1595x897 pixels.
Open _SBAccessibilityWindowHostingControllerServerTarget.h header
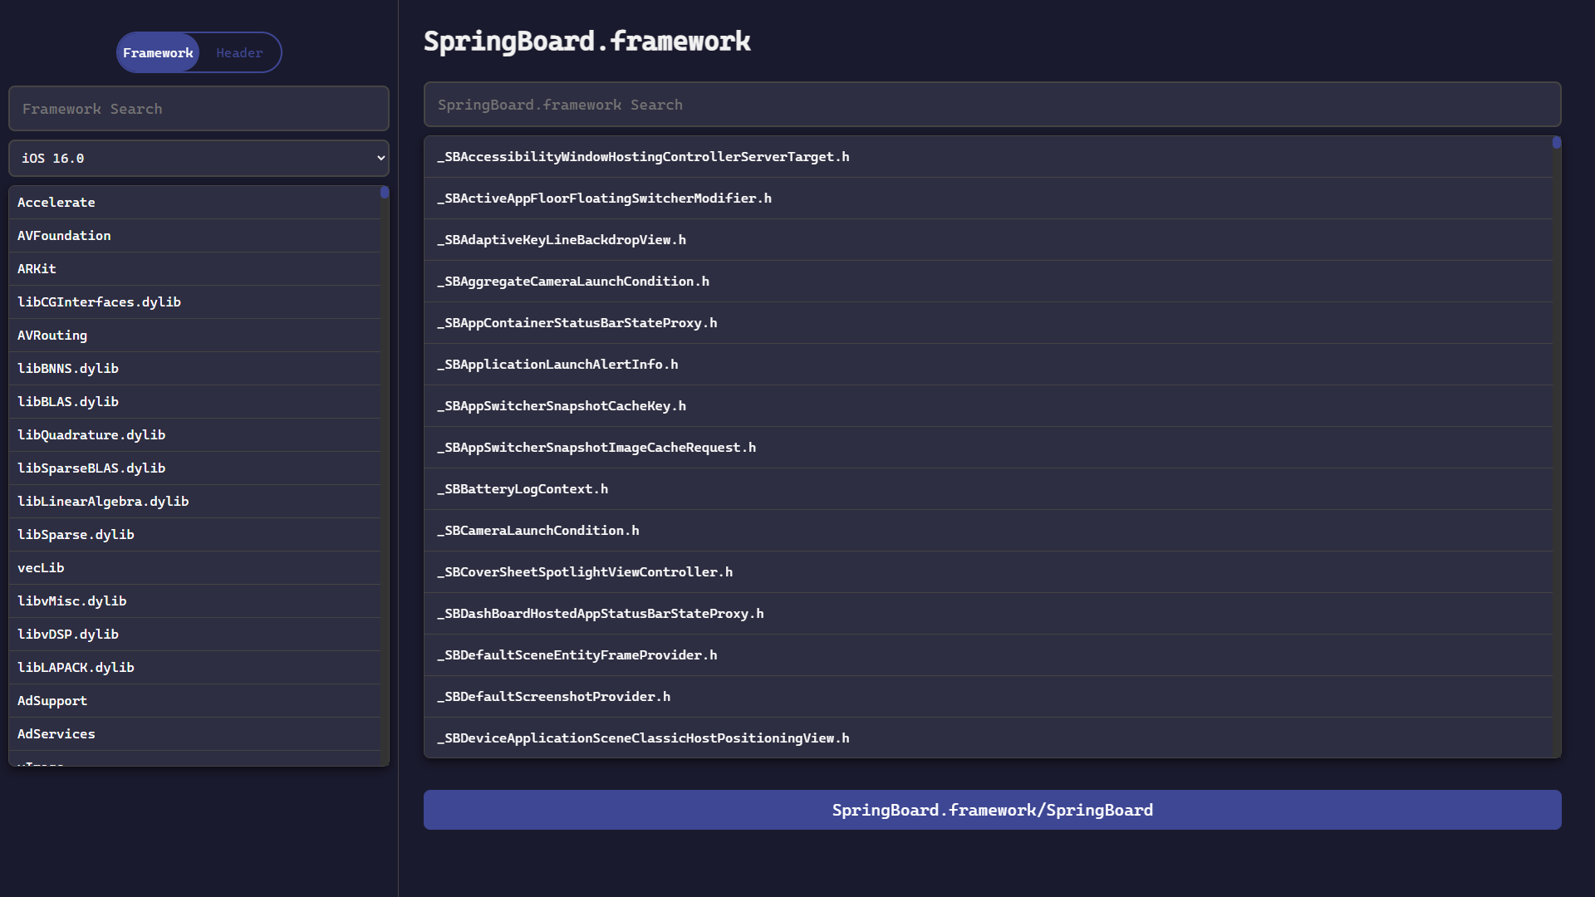[x=988, y=157]
